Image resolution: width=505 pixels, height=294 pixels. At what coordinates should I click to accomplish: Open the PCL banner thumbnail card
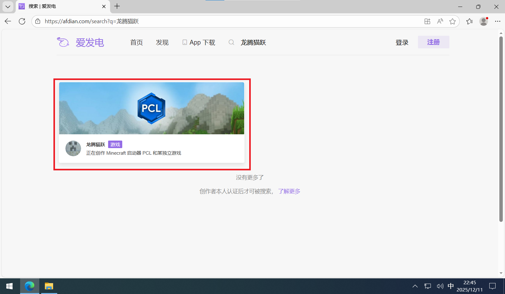click(x=151, y=108)
